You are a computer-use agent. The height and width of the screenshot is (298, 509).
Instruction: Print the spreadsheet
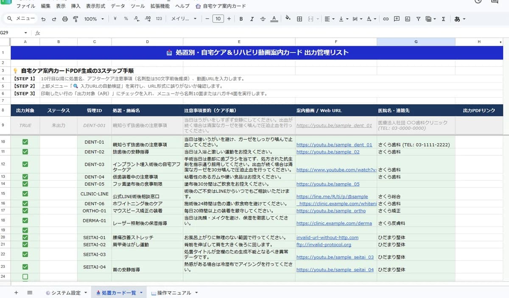[x=65, y=19]
